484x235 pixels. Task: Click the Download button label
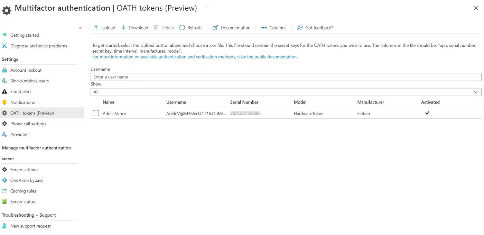138,28
